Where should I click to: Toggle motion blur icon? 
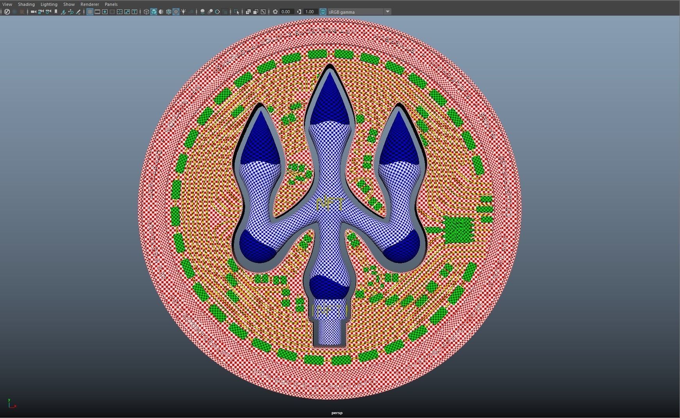pyautogui.click(x=210, y=12)
